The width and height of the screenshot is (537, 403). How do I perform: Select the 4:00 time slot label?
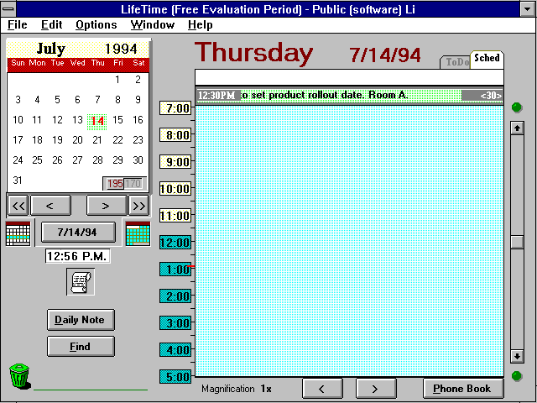[175, 350]
